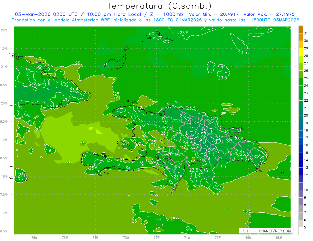The image size is (313, 241).
Task: Click the "20N" latitude axis label
Action: click(4, 103)
